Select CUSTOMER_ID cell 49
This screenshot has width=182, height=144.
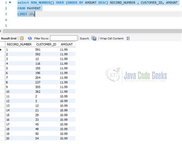[x=46, y=129]
